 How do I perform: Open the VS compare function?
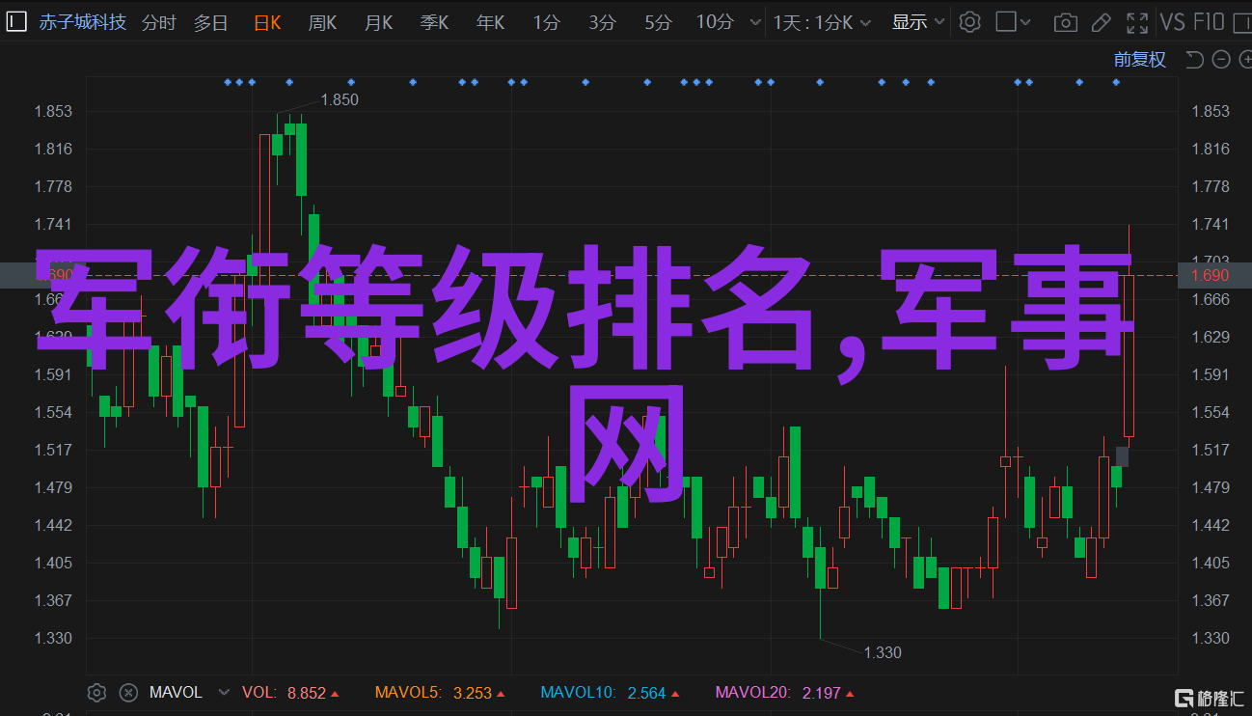pyautogui.click(x=1172, y=21)
